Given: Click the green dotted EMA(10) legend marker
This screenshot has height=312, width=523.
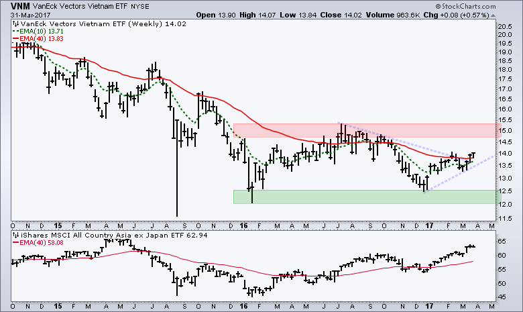Looking at the screenshot, I should pos(15,31).
